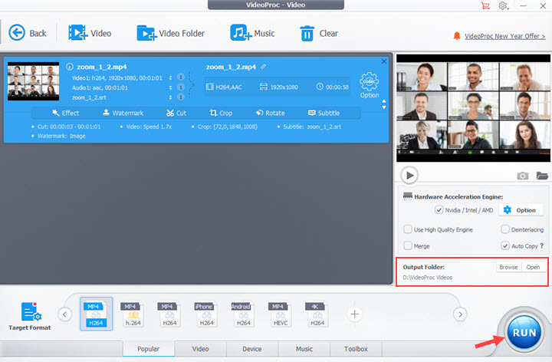
Task: Add a Video Folder
Action: [170, 33]
